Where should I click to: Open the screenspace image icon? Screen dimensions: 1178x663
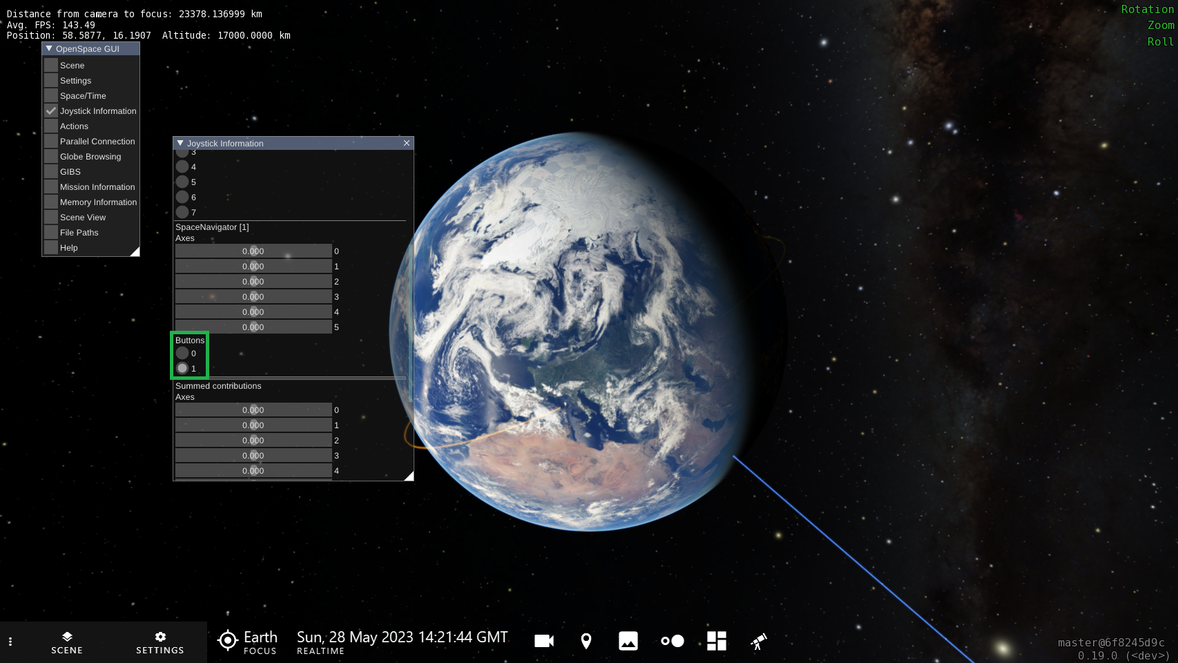coord(628,642)
